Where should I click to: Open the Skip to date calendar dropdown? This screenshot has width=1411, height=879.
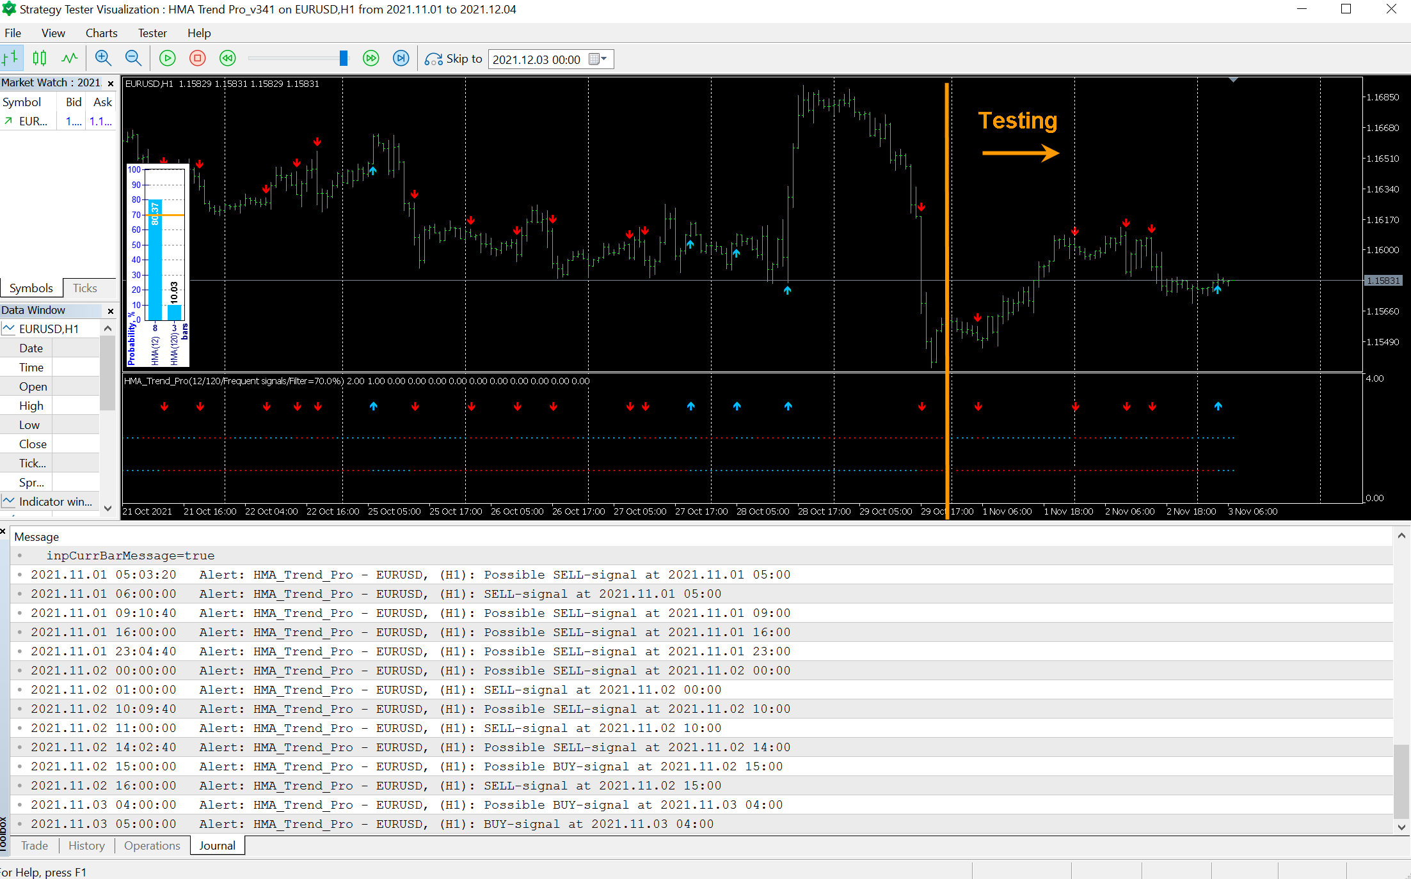point(598,59)
